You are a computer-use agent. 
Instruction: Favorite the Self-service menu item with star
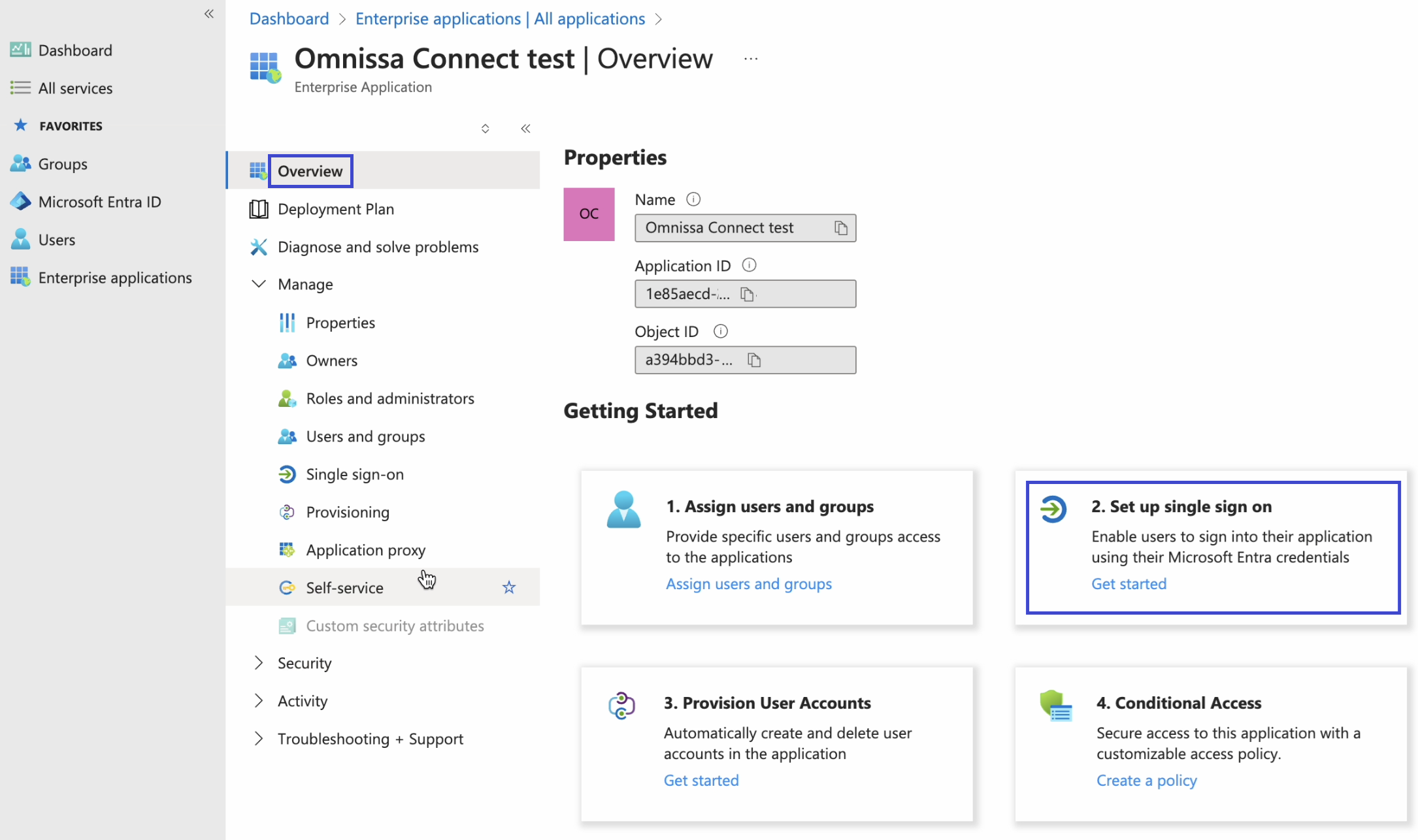(x=509, y=588)
